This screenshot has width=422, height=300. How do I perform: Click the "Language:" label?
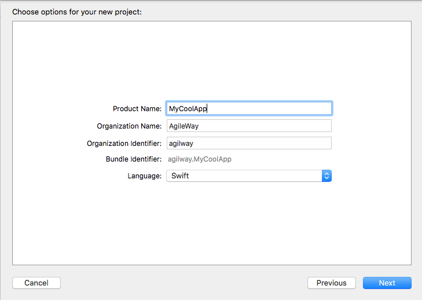point(144,176)
